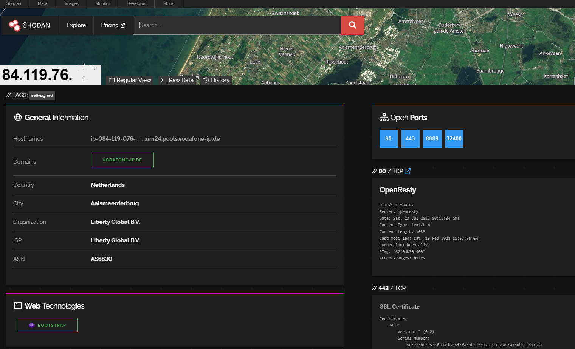The height and width of the screenshot is (349, 575).
Task: Click the IP address 84.119.76 heading
Action: click(37, 75)
